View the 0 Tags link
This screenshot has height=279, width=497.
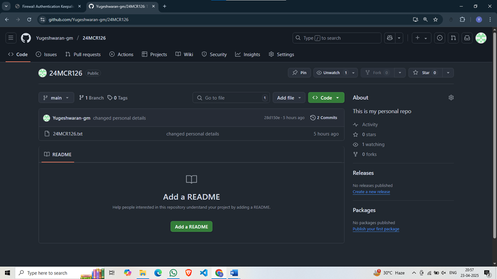pyautogui.click(x=117, y=98)
